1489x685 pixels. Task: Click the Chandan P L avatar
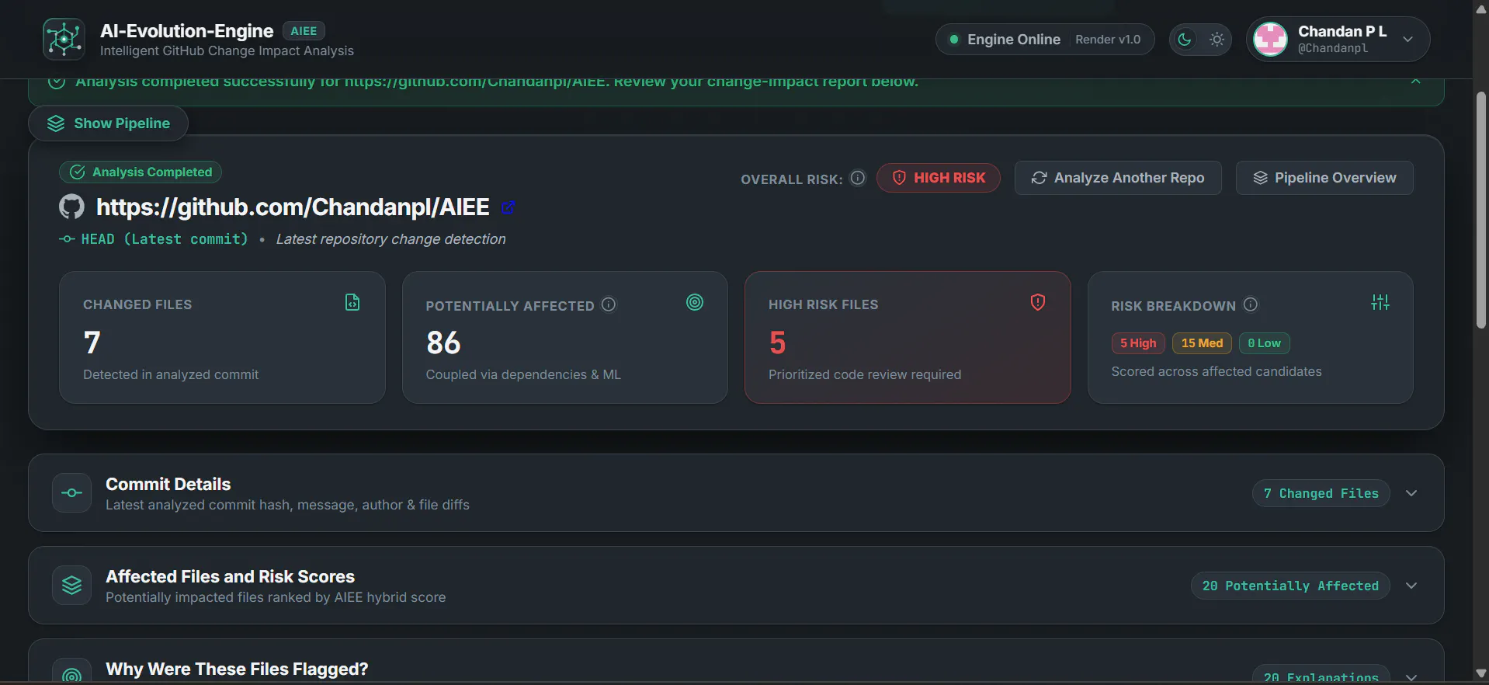pyautogui.click(x=1271, y=39)
